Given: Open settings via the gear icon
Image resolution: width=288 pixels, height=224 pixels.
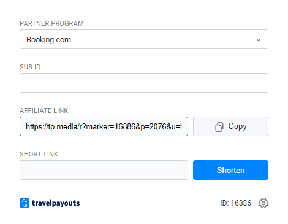Looking at the screenshot, I should (263, 203).
